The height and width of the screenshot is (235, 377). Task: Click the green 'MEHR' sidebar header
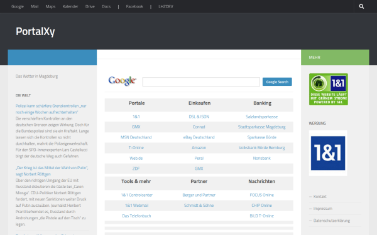335,57
